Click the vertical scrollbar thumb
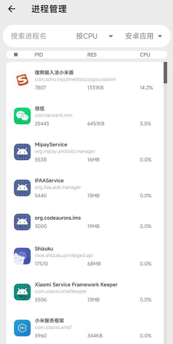Image resolution: width=173 pixels, height=344 pixels. [165, 73]
